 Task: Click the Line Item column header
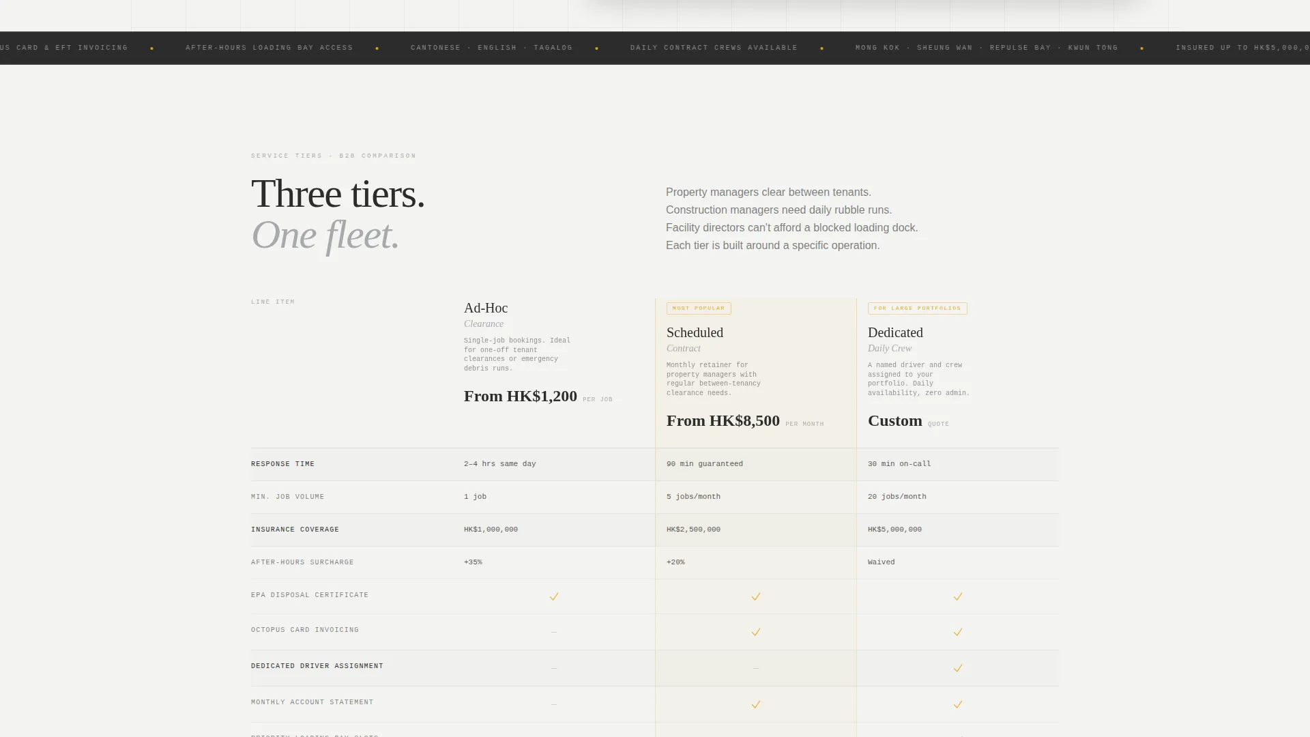click(x=273, y=302)
